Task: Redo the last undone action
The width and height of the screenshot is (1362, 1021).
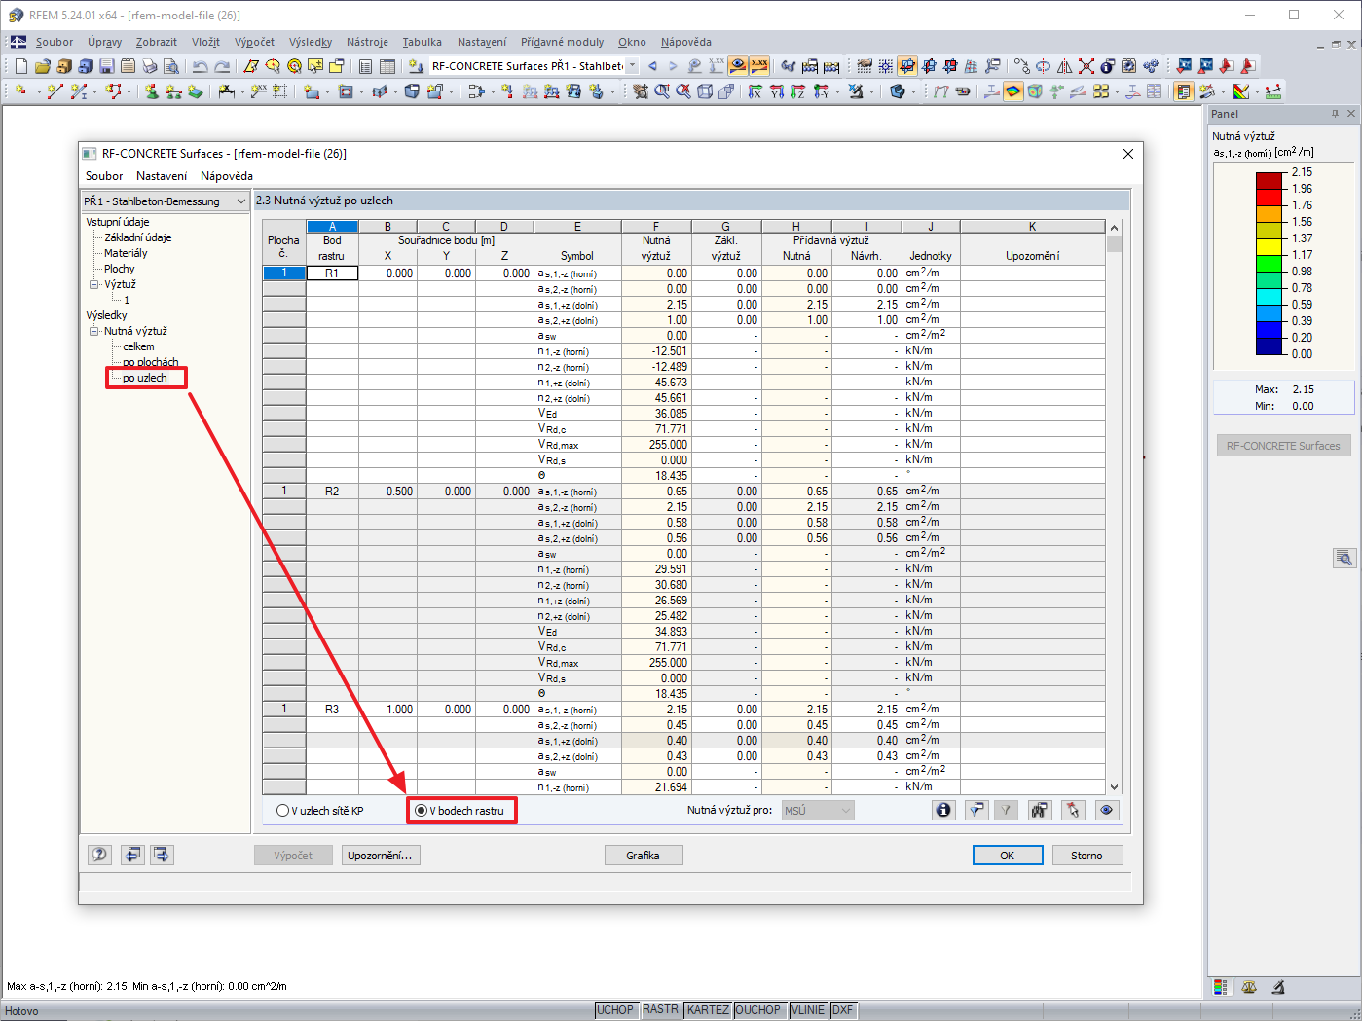Action: 221,66
